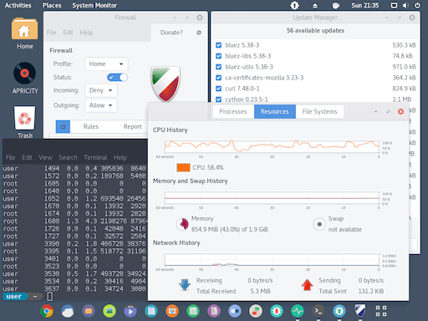Show all applications grid
The width and height of the screenshot is (428, 321).
point(381,311)
